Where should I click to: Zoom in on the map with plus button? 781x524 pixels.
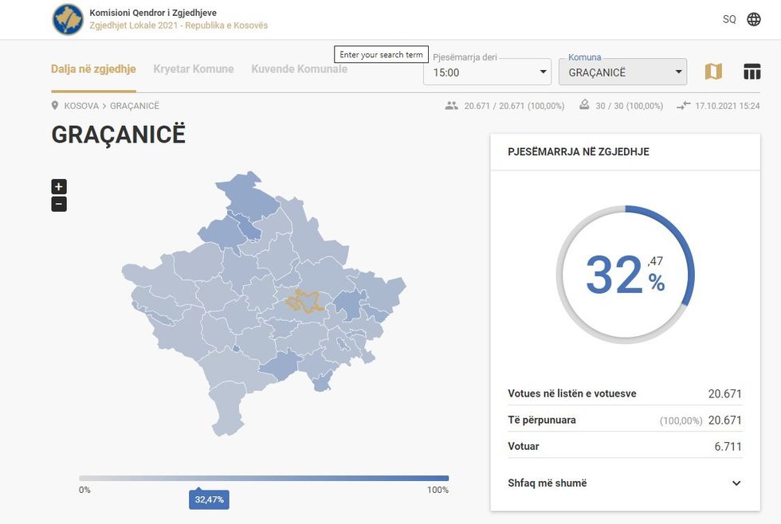59,186
